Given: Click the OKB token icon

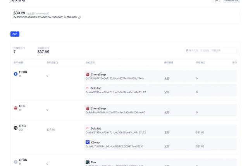Looking at the screenshot, I should (15, 128).
